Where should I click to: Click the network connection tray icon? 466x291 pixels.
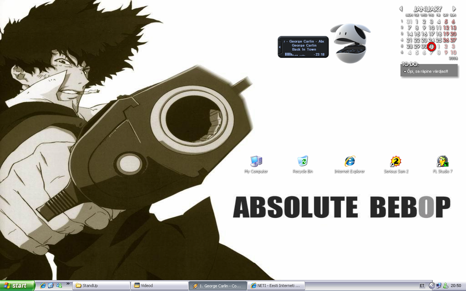439,286
